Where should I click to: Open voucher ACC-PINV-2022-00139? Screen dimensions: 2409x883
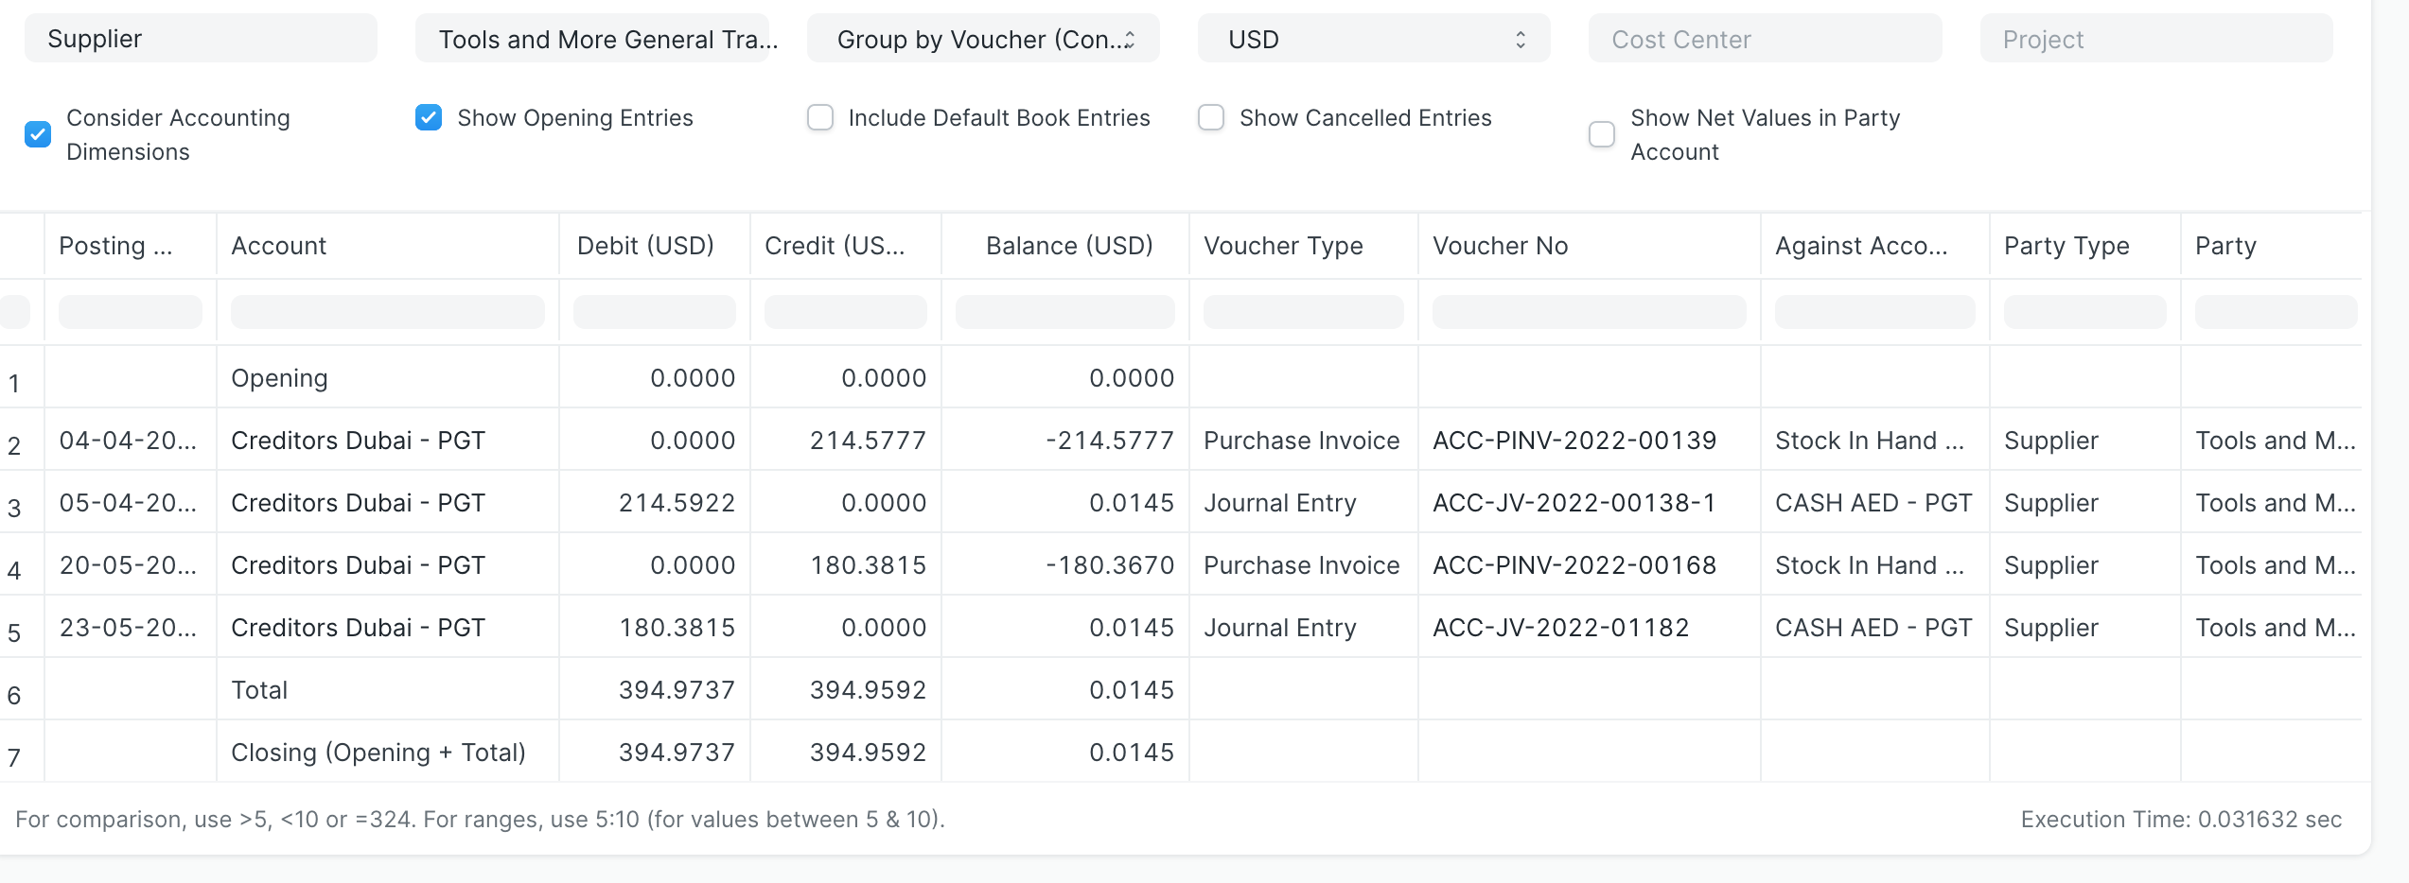pyautogui.click(x=1574, y=441)
